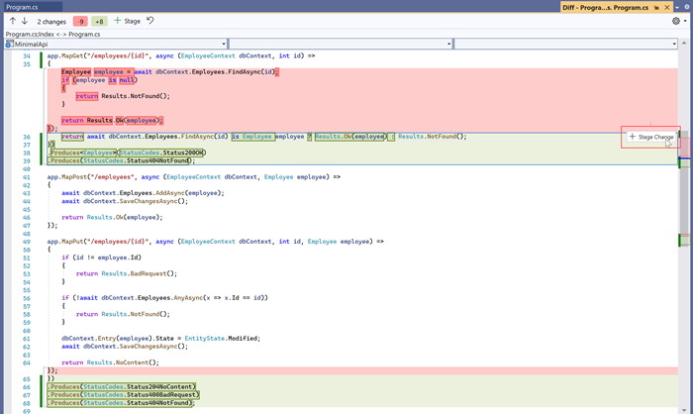Click the gear icon in the tab strip
Image resolution: width=693 pixels, height=414 pixels.
click(687, 8)
